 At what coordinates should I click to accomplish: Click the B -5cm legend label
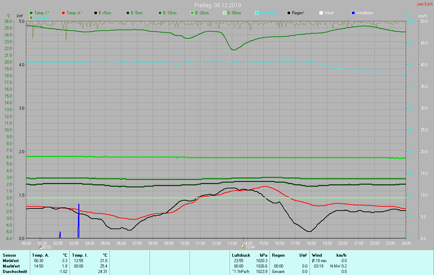click(x=137, y=13)
